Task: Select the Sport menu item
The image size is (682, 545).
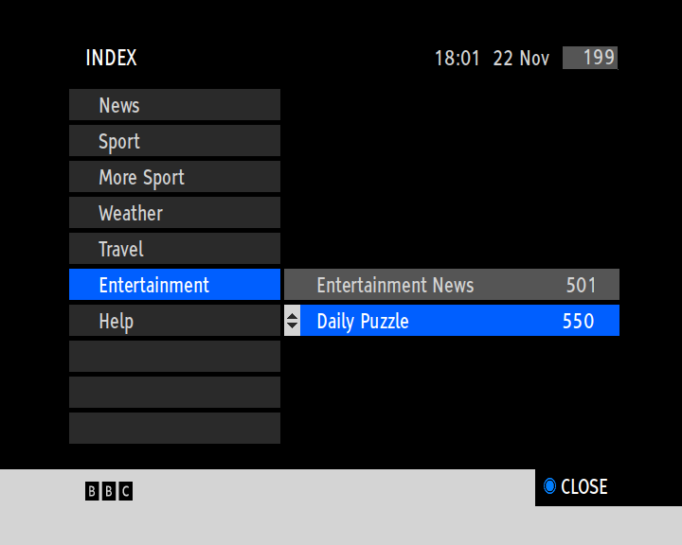Action: [174, 141]
